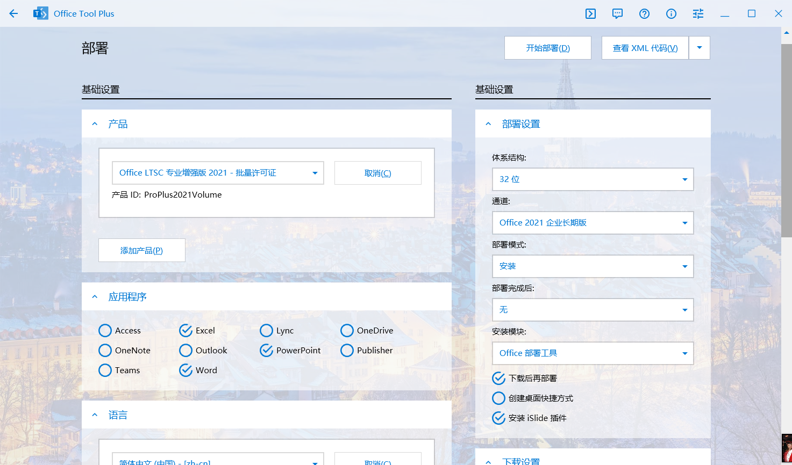Click the 体系结构: label

(509, 158)
